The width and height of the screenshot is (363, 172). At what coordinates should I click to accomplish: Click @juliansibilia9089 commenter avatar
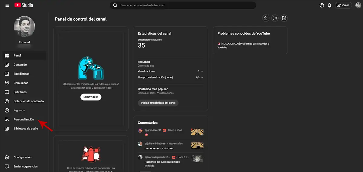point(140,144)
